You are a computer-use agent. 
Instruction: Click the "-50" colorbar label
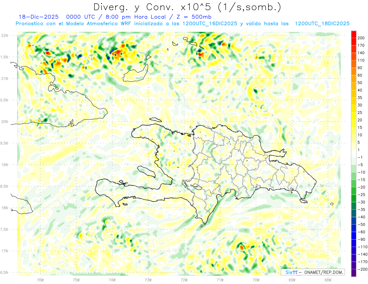click(x=362, y=225)
